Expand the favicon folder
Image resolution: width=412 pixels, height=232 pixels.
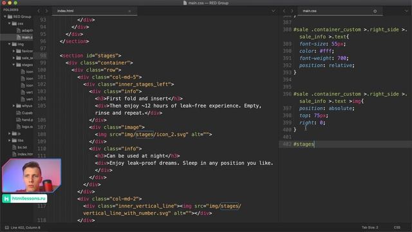[14, 51]
